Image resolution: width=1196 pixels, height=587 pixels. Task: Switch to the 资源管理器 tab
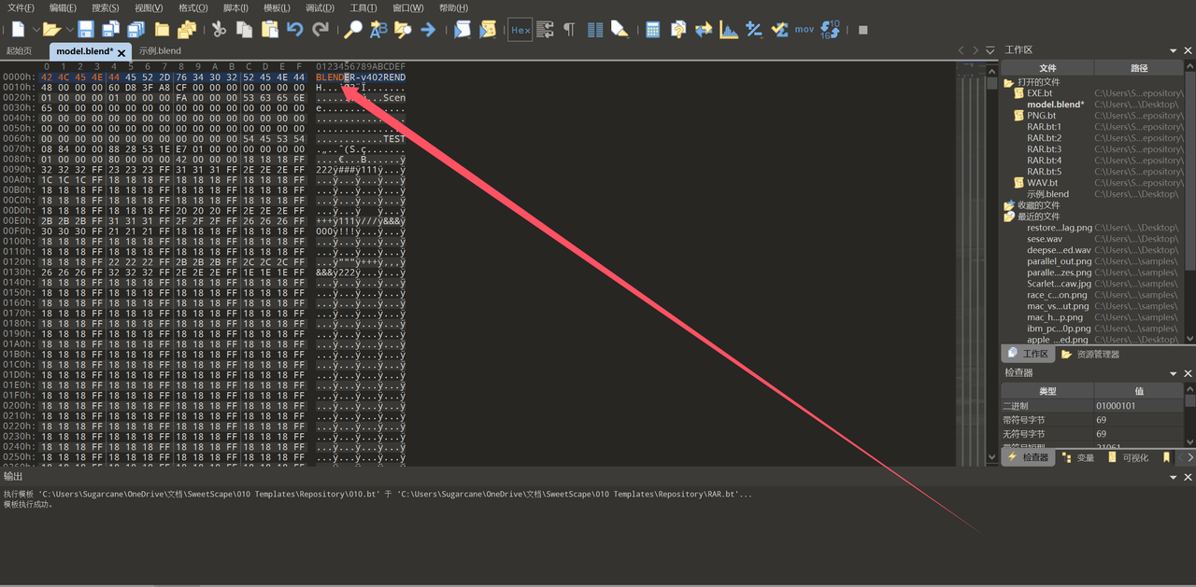click(1089, 355)
